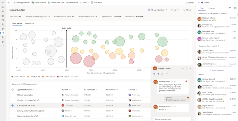This screenshot has height=121, width=238.
Task: Click Email a link
Action: coord(72,3)
